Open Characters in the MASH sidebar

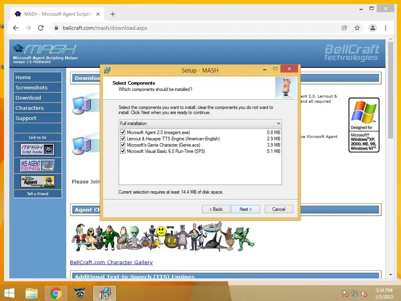pos(38,108)
